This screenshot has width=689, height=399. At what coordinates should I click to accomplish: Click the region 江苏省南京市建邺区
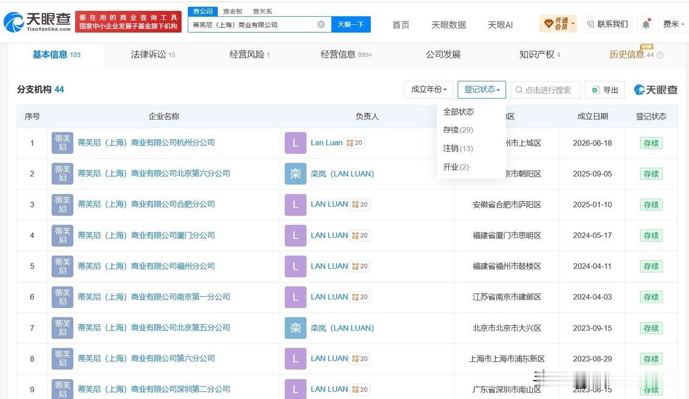pyautogui.click(x=507, y=297)
